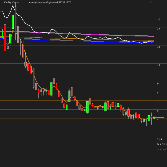This screenshot has height=167, width=167.
Task: Click the tall green candle below price level 16
Action: [x=13, y=22]
